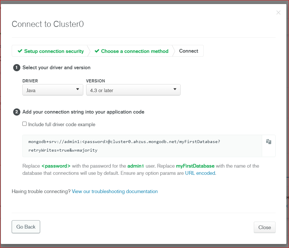The height and width of the screenshot is (248, 289).
Task: Click the Driver dropdown's down arrow
Action: point(78,90)
